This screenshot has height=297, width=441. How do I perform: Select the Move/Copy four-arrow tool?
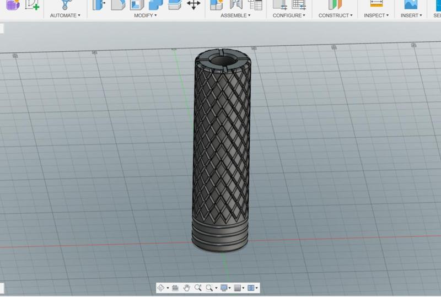(x=193, y=4)
